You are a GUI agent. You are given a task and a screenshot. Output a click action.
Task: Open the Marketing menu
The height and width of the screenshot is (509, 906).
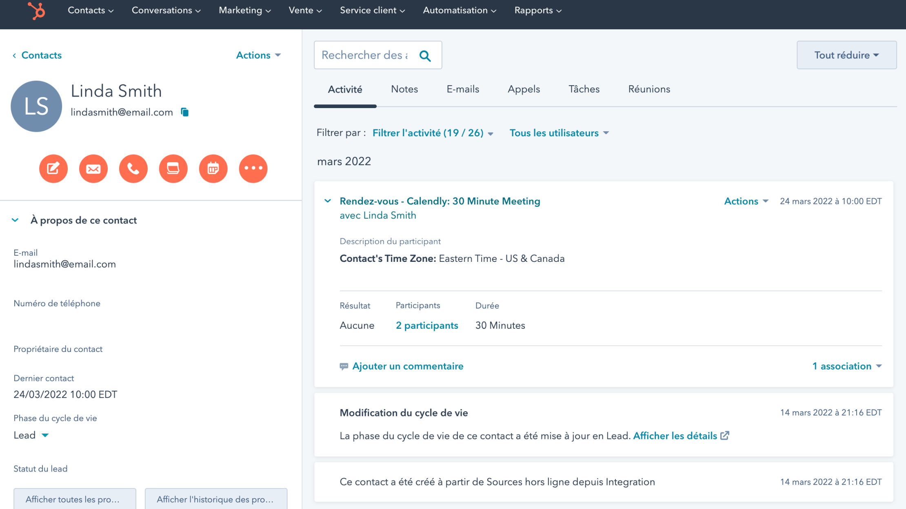[x=245, y=11]
